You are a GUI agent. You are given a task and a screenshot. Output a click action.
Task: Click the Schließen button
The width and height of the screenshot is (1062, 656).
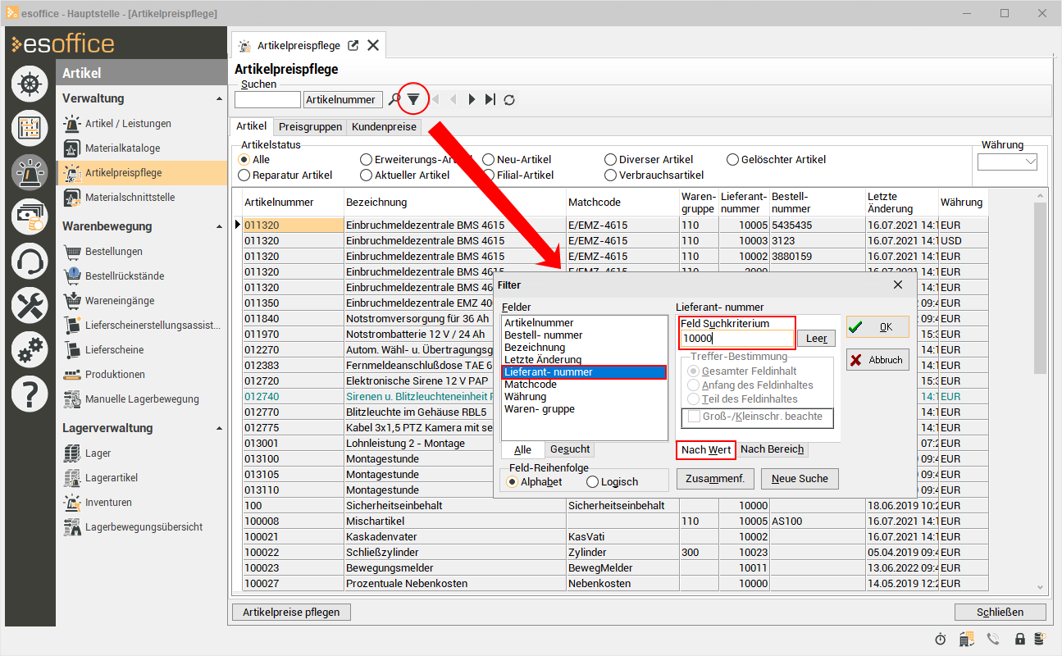pyautogui.click(x=1000, y=613)
